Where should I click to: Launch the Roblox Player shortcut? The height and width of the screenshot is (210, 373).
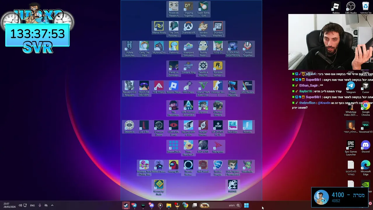tap(174, 87)
